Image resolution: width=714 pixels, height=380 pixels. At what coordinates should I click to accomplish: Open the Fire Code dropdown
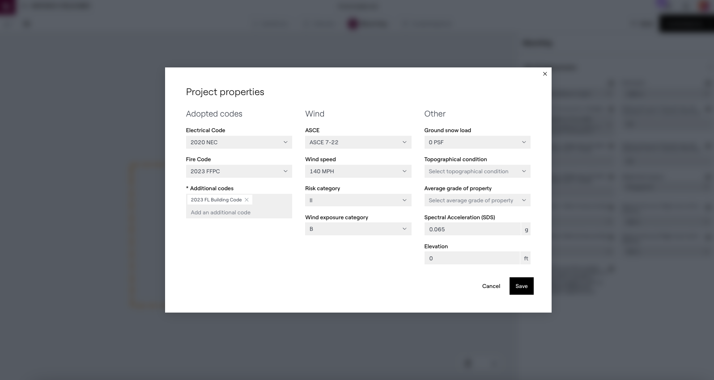click(239, 171)
